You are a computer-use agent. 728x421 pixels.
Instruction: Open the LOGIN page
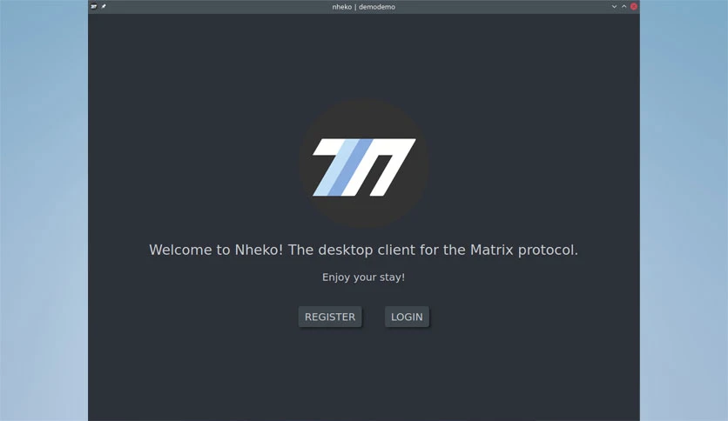(407, 317)
